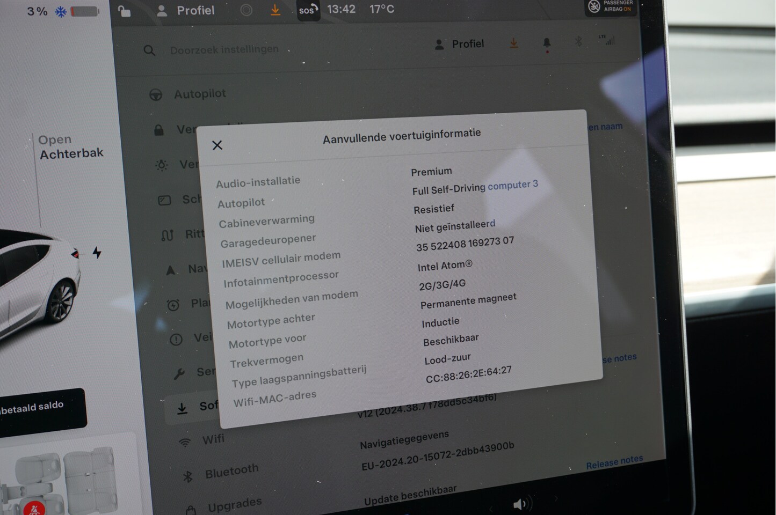Tap the Intel Atom processor value

(445, 266)
